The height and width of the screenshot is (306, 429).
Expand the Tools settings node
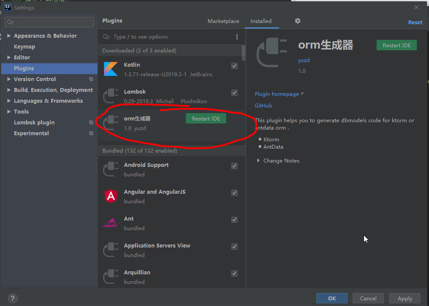pos(9,111)
